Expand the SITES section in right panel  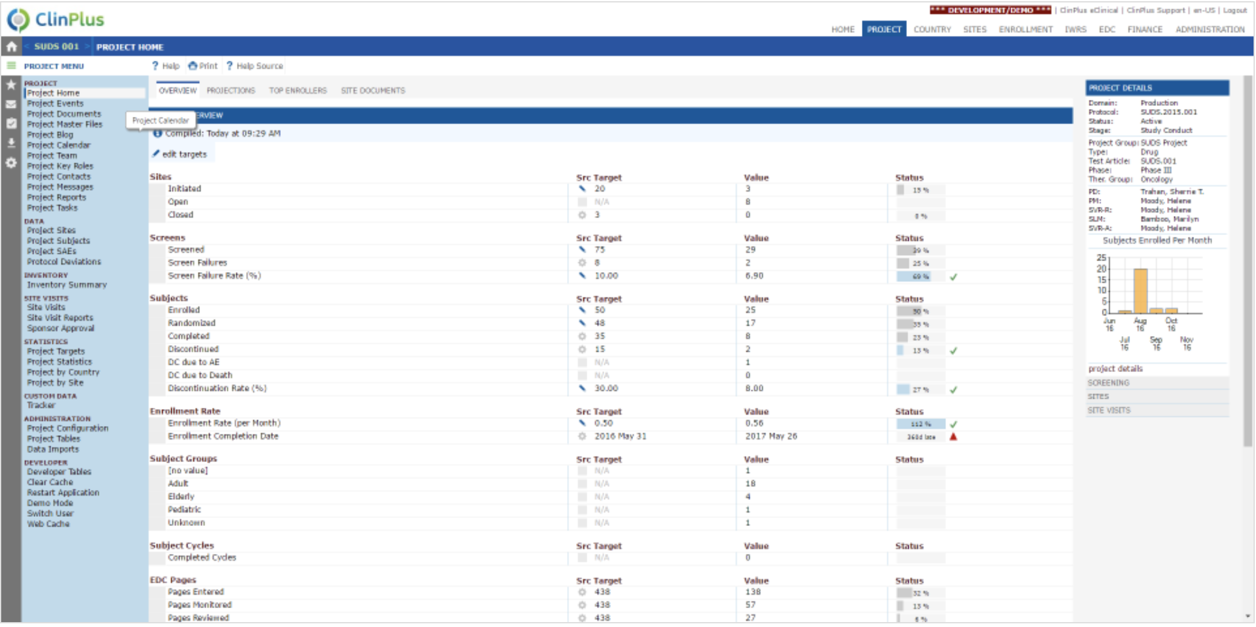pyautogui.click(x=1157, y=396)
